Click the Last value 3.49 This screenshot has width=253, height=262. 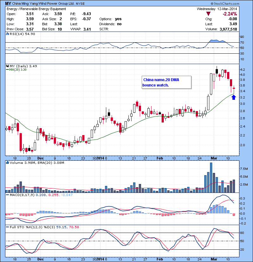(x=233, y=24)
